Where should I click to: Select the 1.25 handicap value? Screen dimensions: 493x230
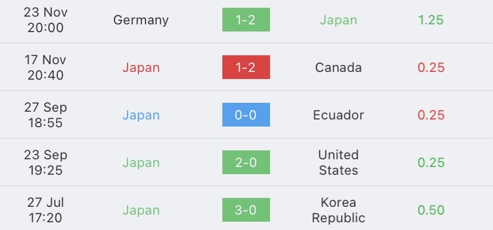(431, 20)
